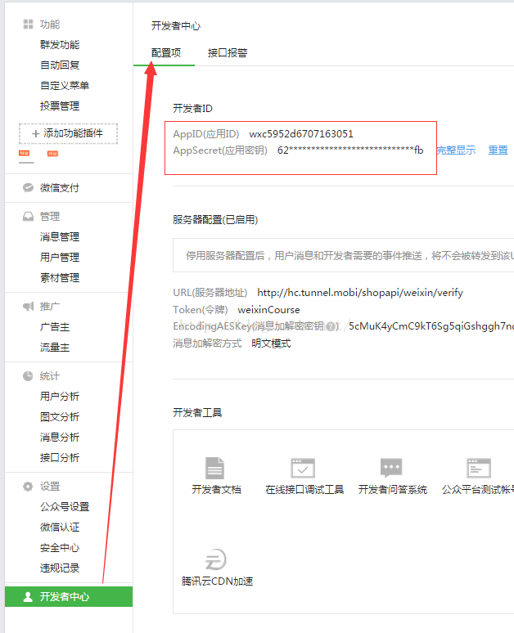Click the plus icon in 添加功能插件
This screenshot has width=514, height=633.
[35, 133]
